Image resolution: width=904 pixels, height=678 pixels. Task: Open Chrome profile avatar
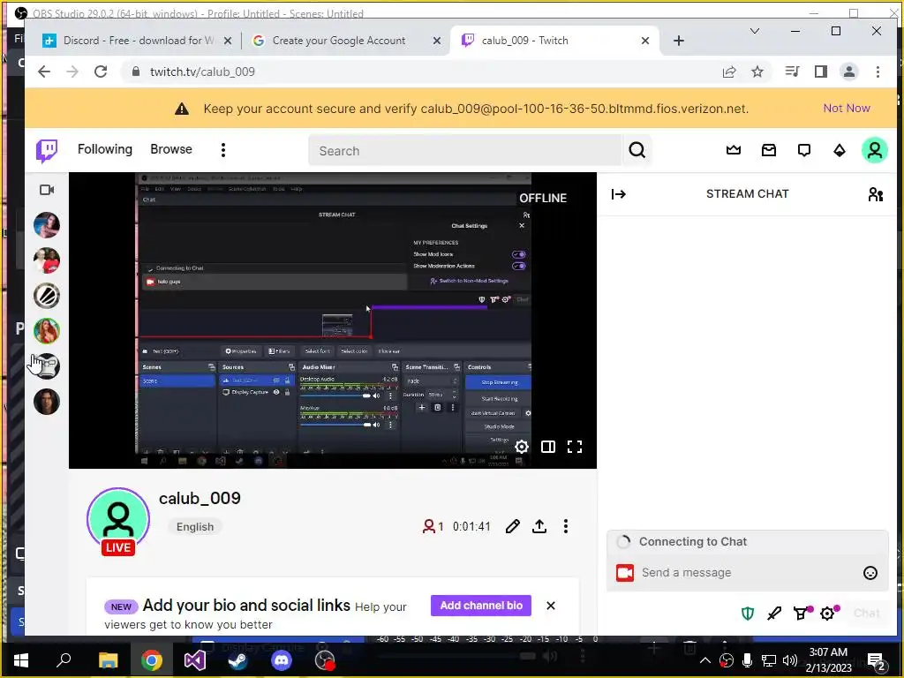point(848,72)
